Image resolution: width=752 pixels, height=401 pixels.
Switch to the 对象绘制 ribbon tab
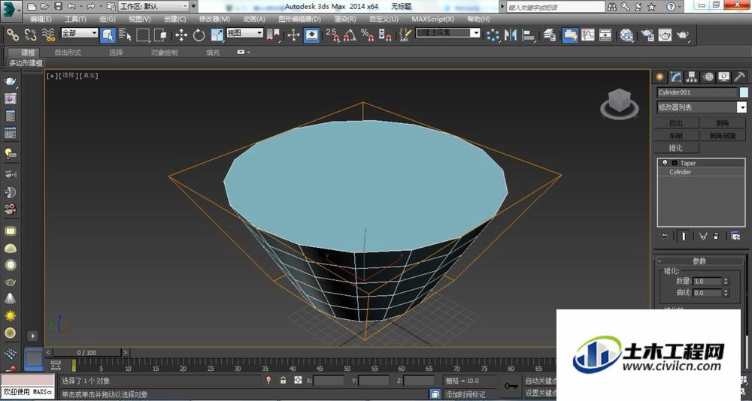pos(165,53)
